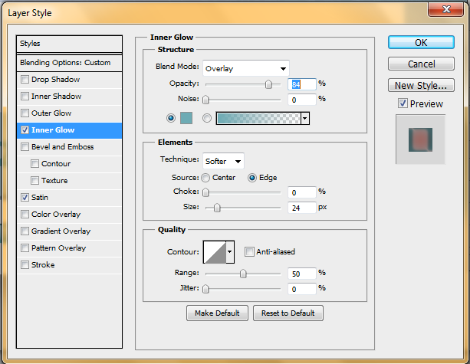The image size is (470, 364).
Task: Expand the Contour picker arrow
Action: tap(229, 251)
